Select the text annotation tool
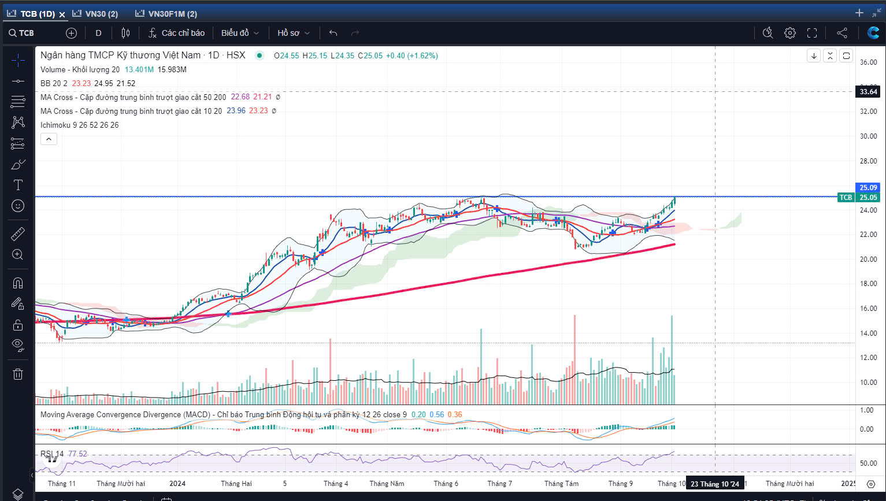Image resolution: width=886 pixels, height=501 pixels. 18,185
